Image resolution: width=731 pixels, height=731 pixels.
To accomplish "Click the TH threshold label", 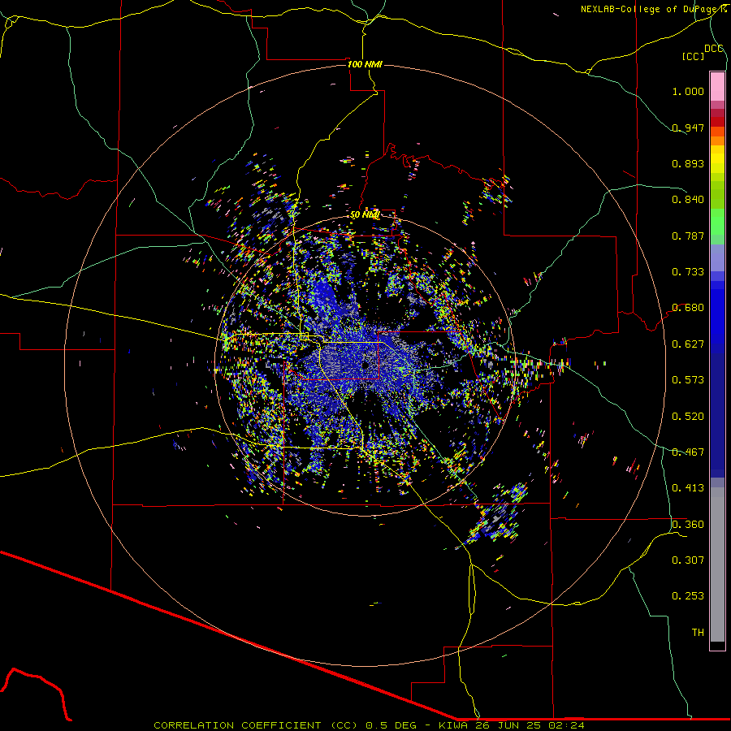I will [698, 633].
